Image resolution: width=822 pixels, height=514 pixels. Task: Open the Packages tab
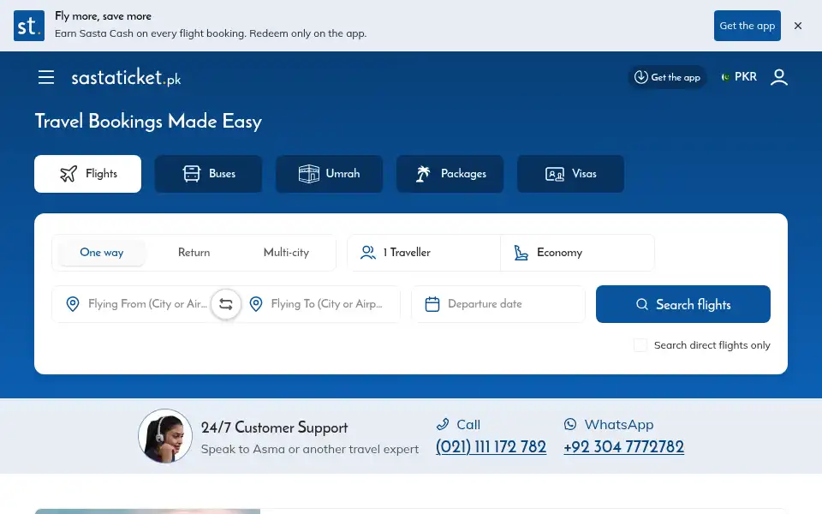coord(450,174)
